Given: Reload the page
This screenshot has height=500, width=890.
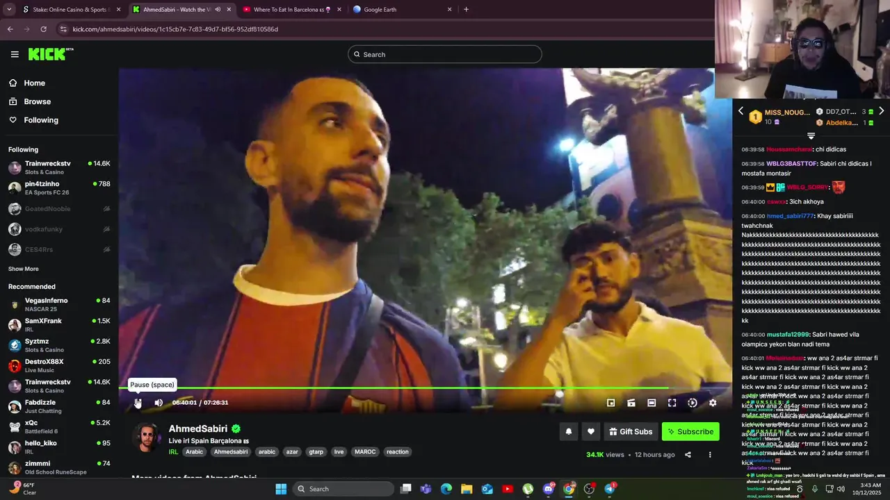Looking at the screenshot, I should [x=43, y=29].
